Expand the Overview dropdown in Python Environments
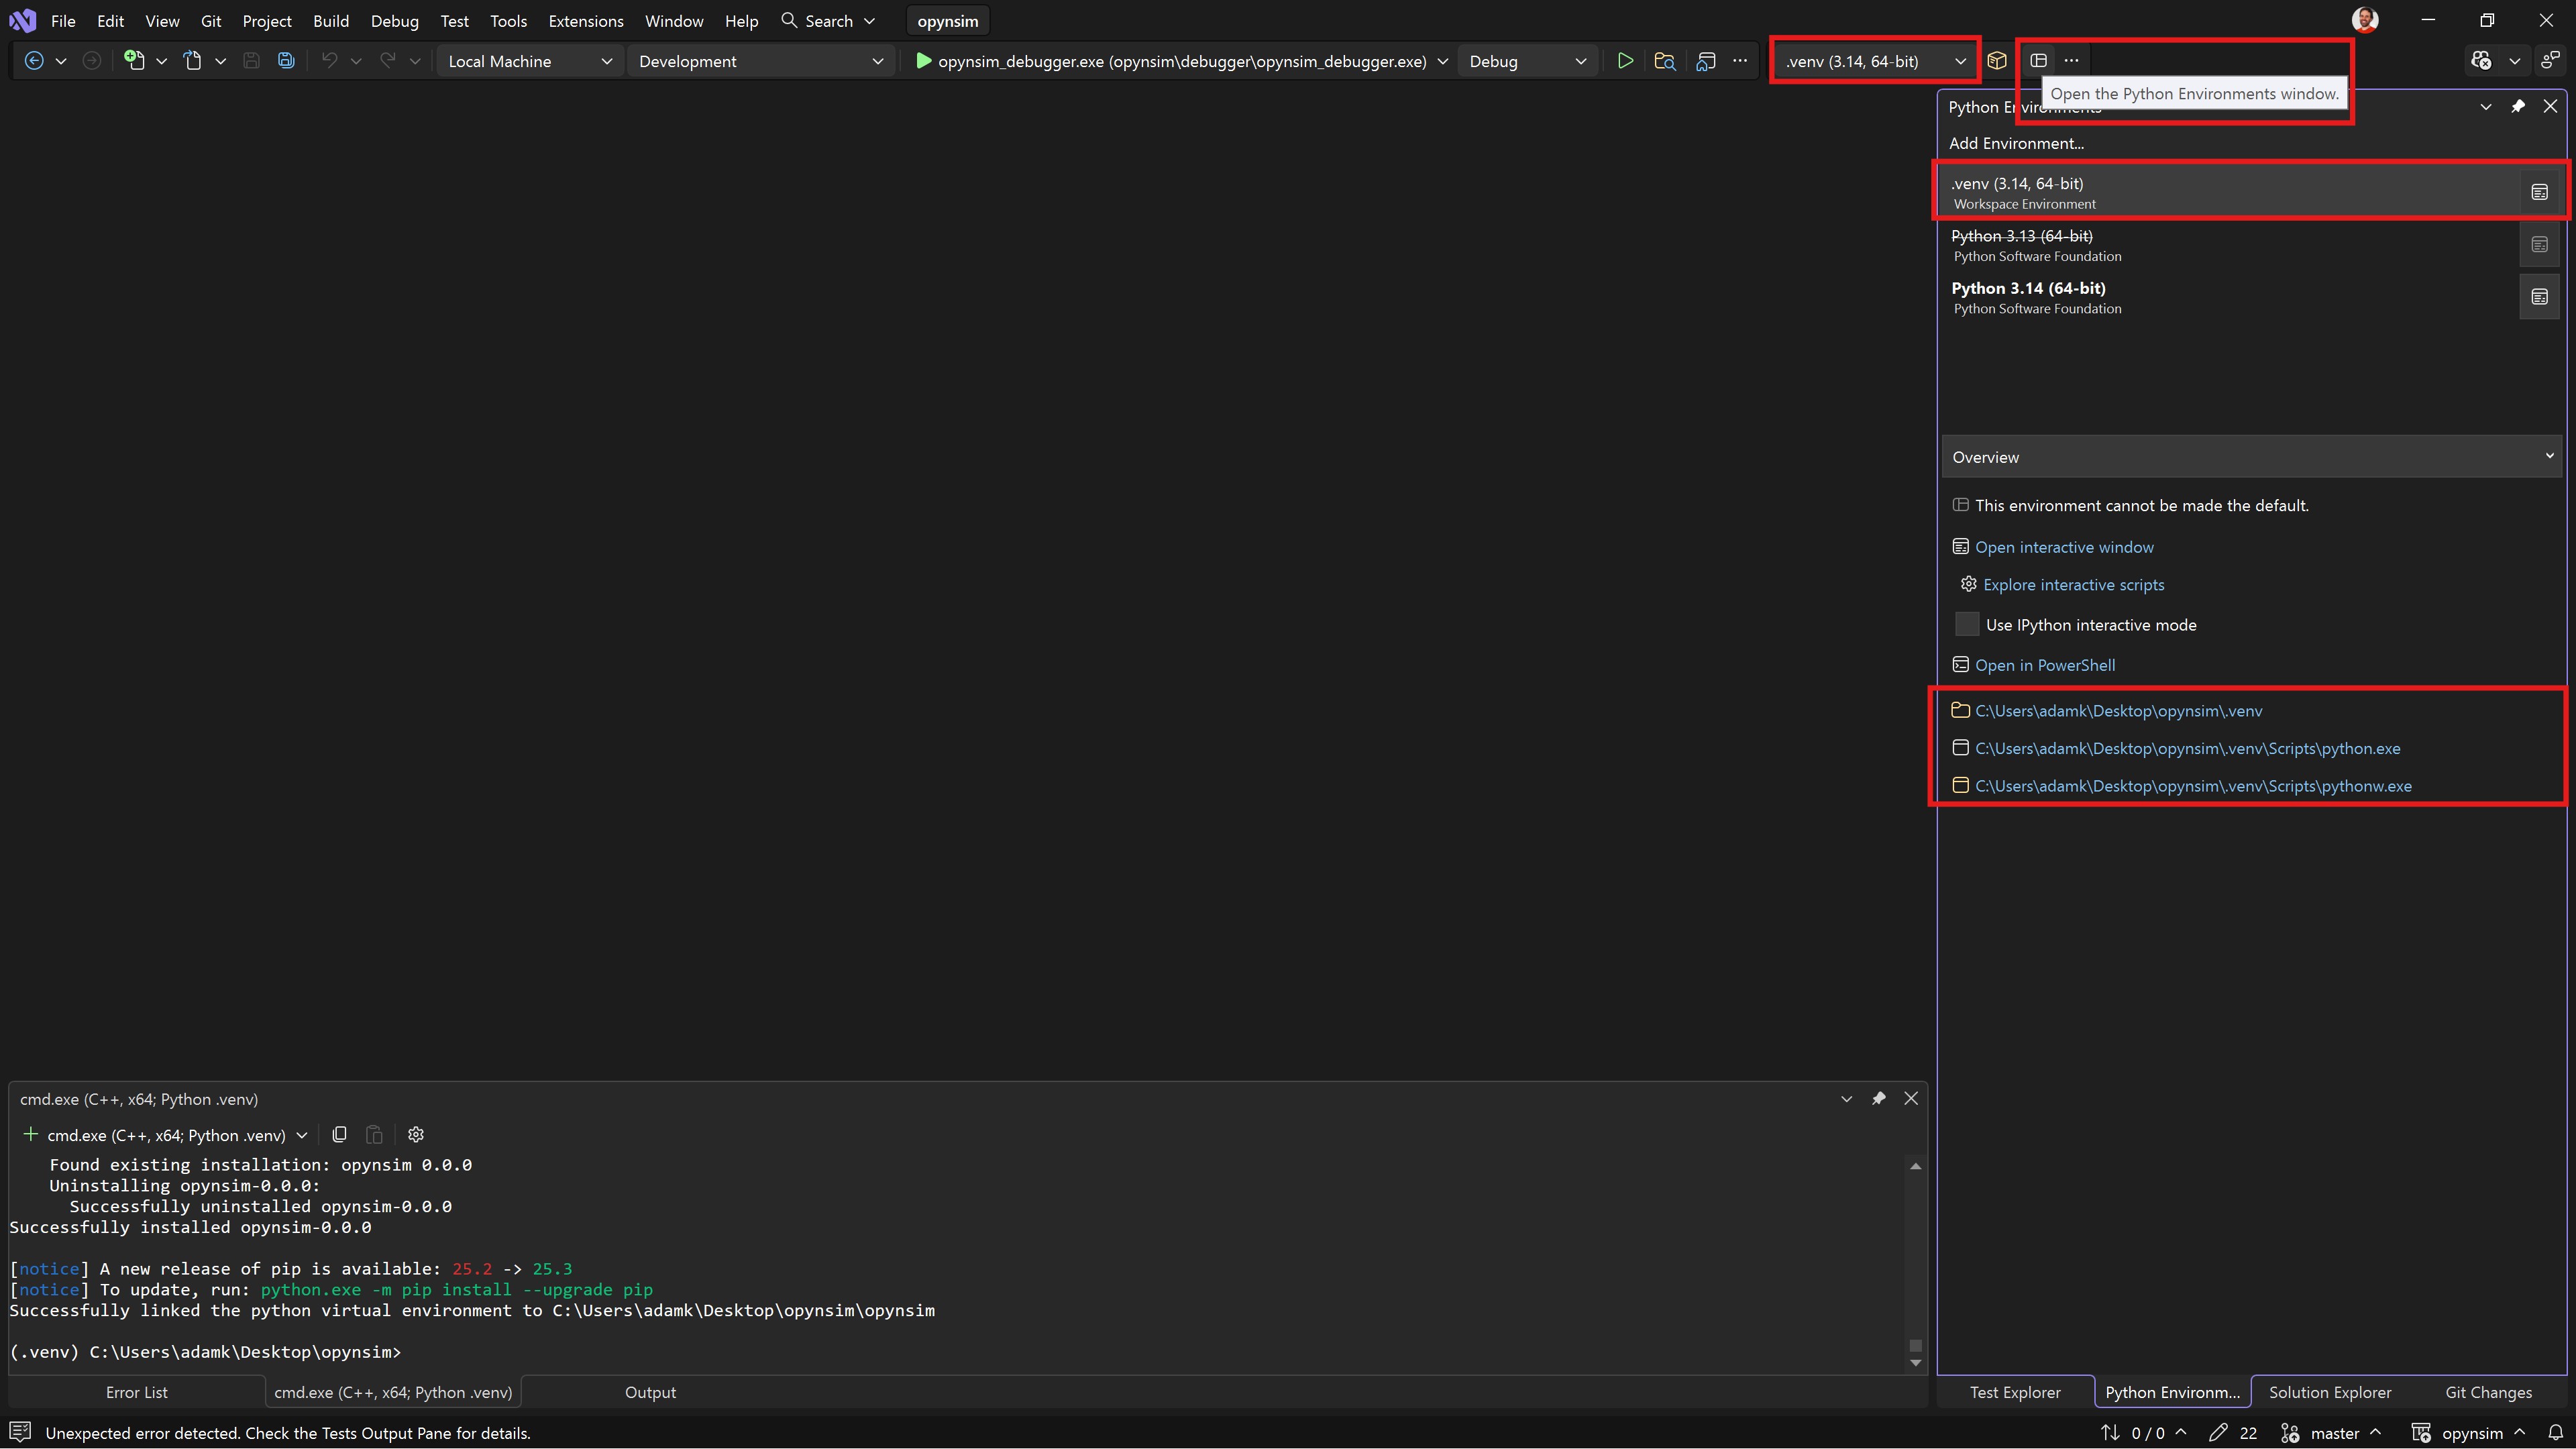Viewport: 2576px width, 1449px height. (2549, 456)
